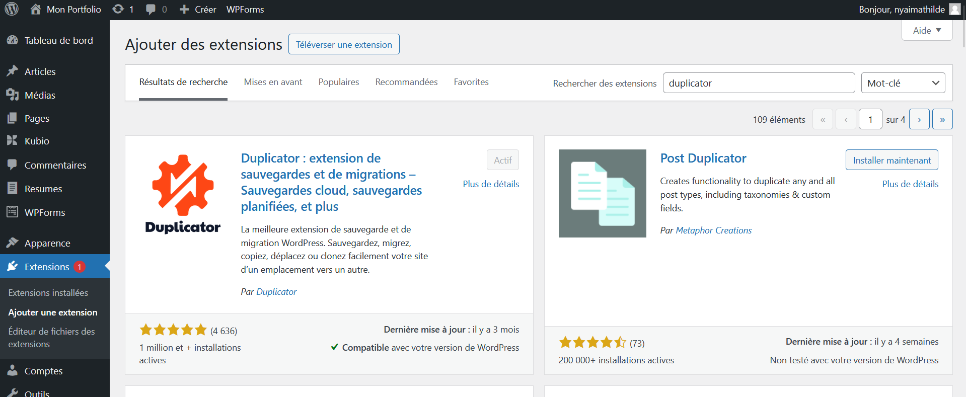Click the plus icon beside Créer

(184, 10)
